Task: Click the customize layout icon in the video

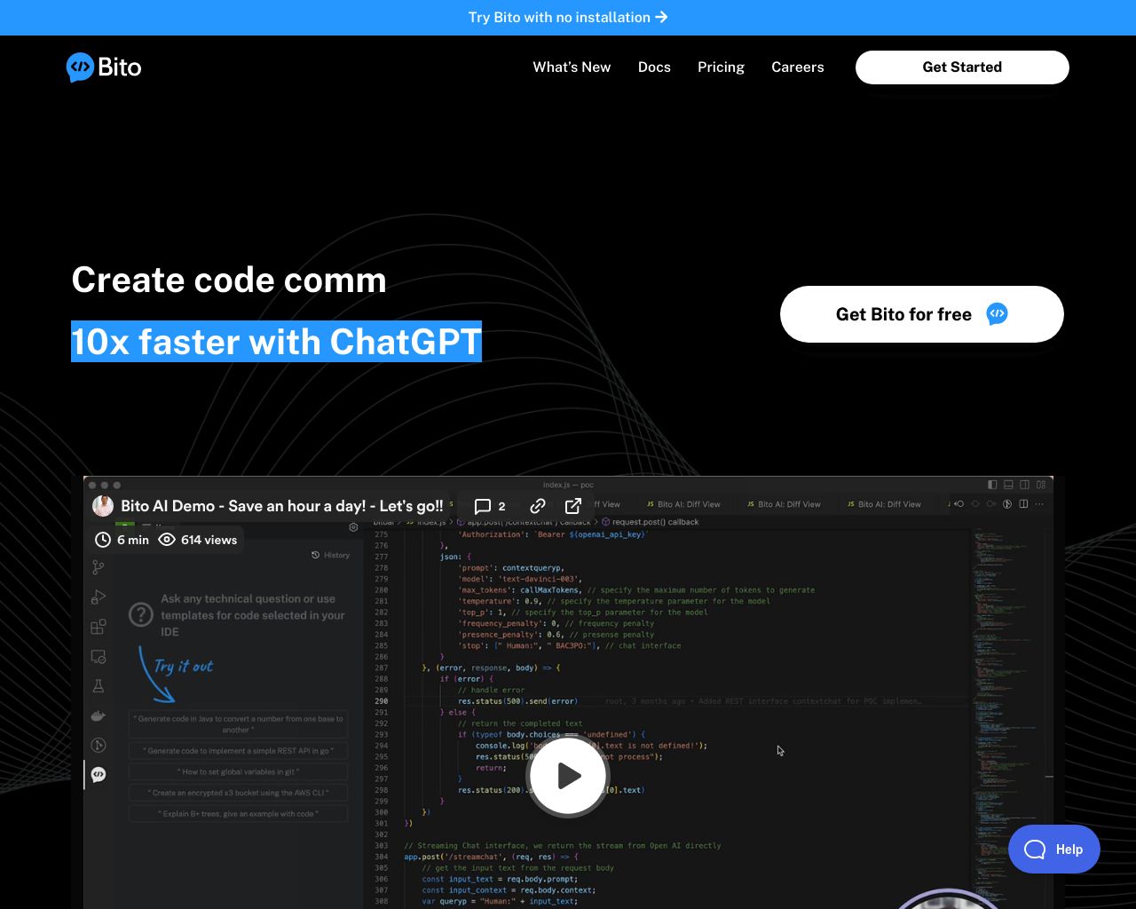Action: tap(1041, 485)
